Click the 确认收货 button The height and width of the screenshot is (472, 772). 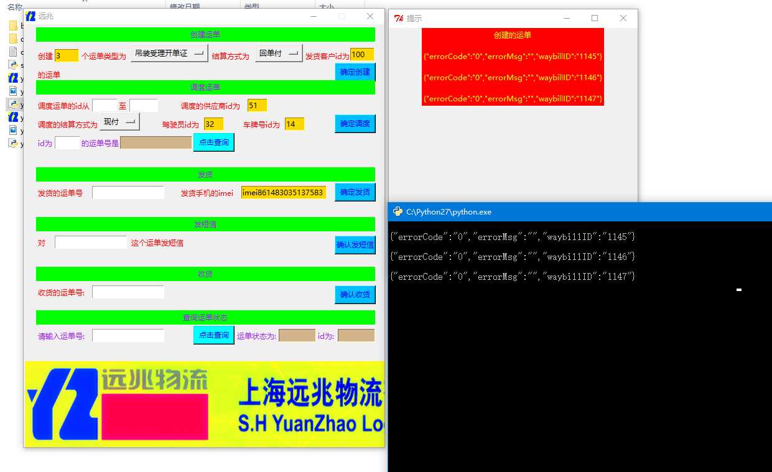pyautogui.click(x=355, y=295)
